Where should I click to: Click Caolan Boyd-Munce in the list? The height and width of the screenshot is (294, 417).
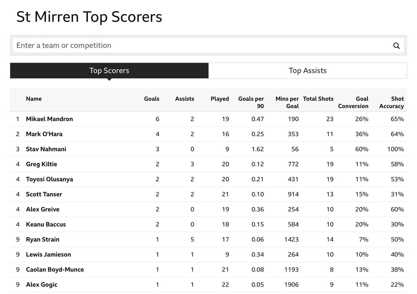click(55, 269)
